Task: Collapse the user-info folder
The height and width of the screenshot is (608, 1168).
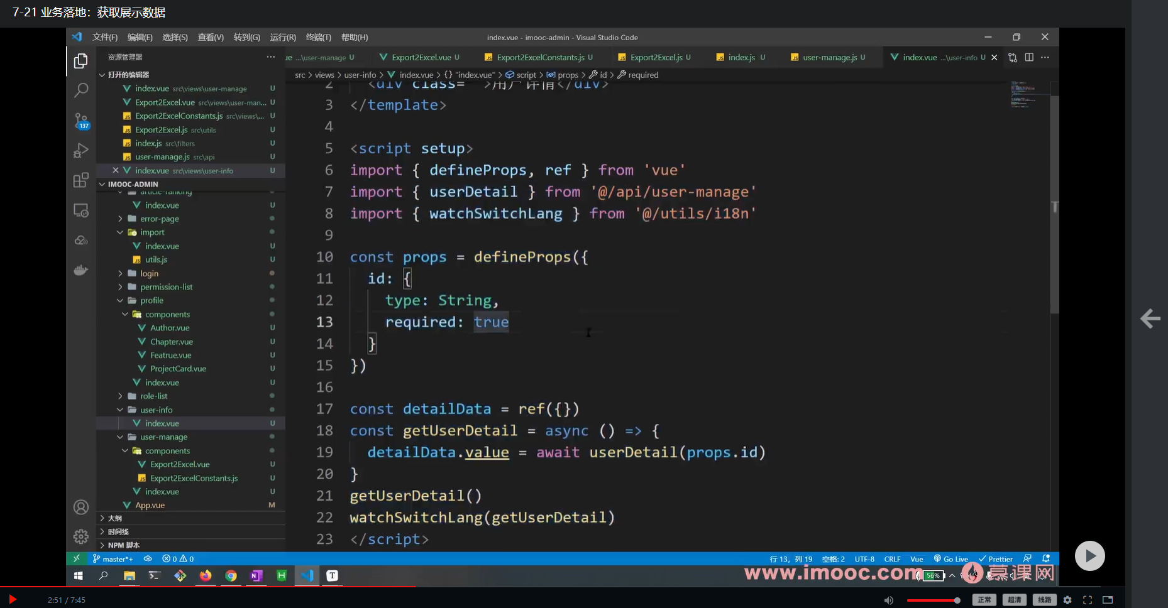Action: 191,410
